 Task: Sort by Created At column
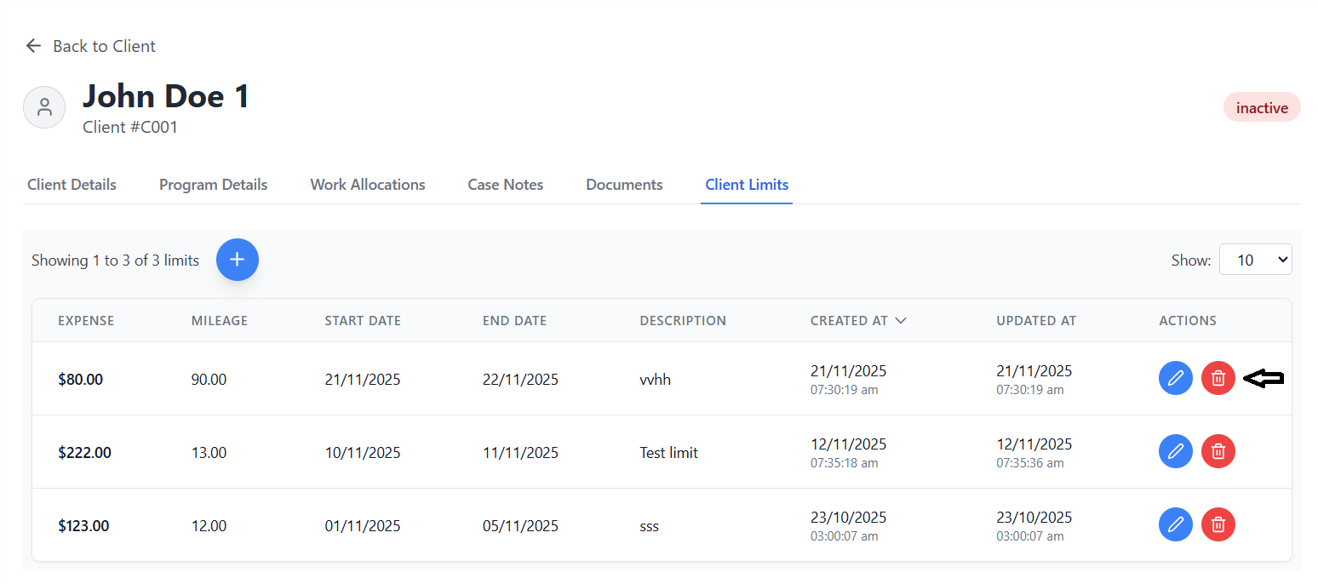(857, 321)
